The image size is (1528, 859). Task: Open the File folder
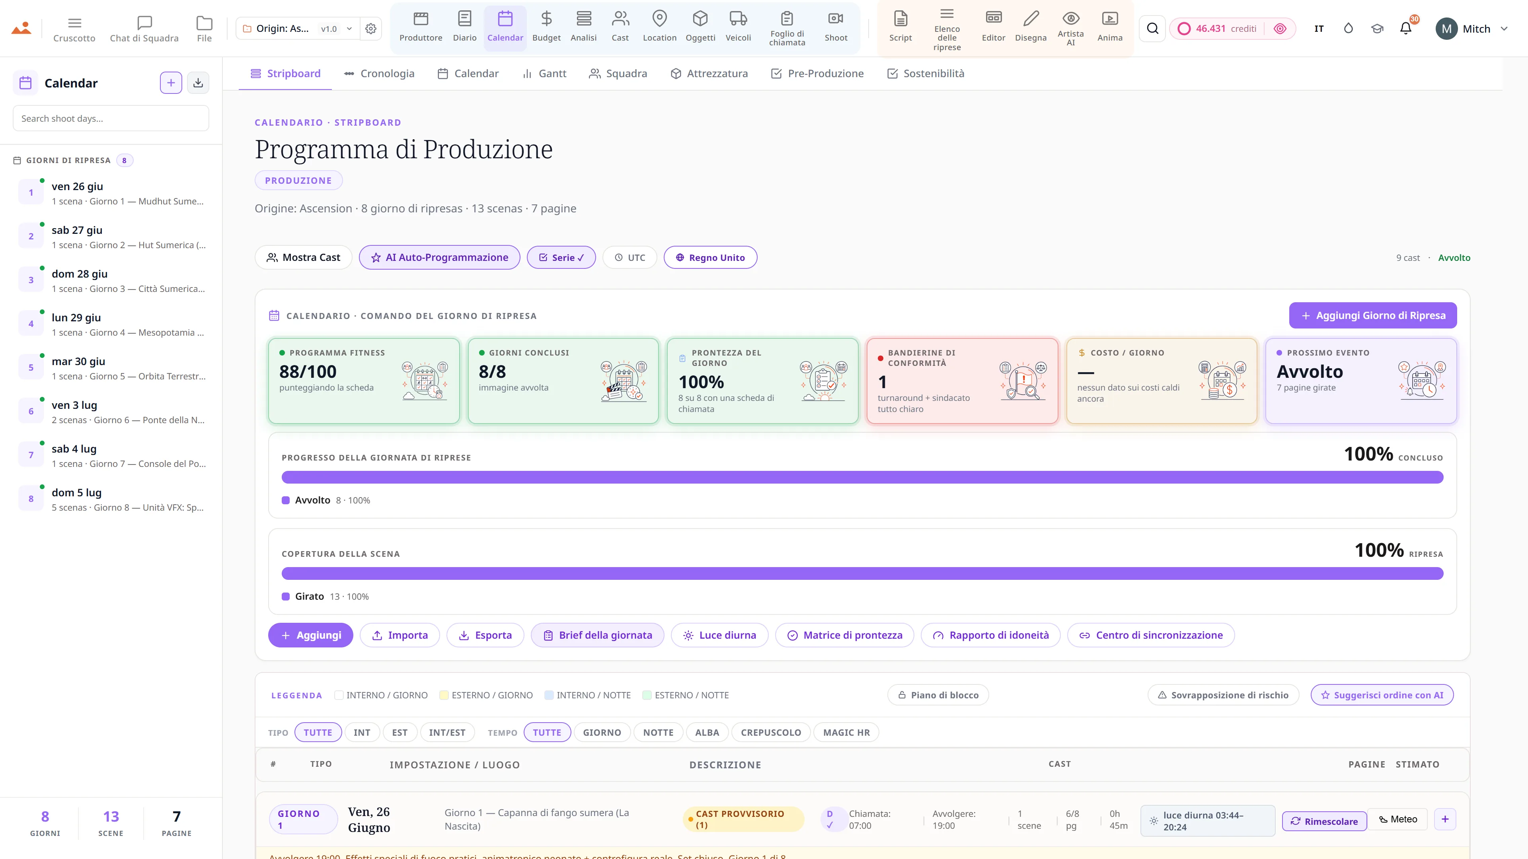(204, 29)
